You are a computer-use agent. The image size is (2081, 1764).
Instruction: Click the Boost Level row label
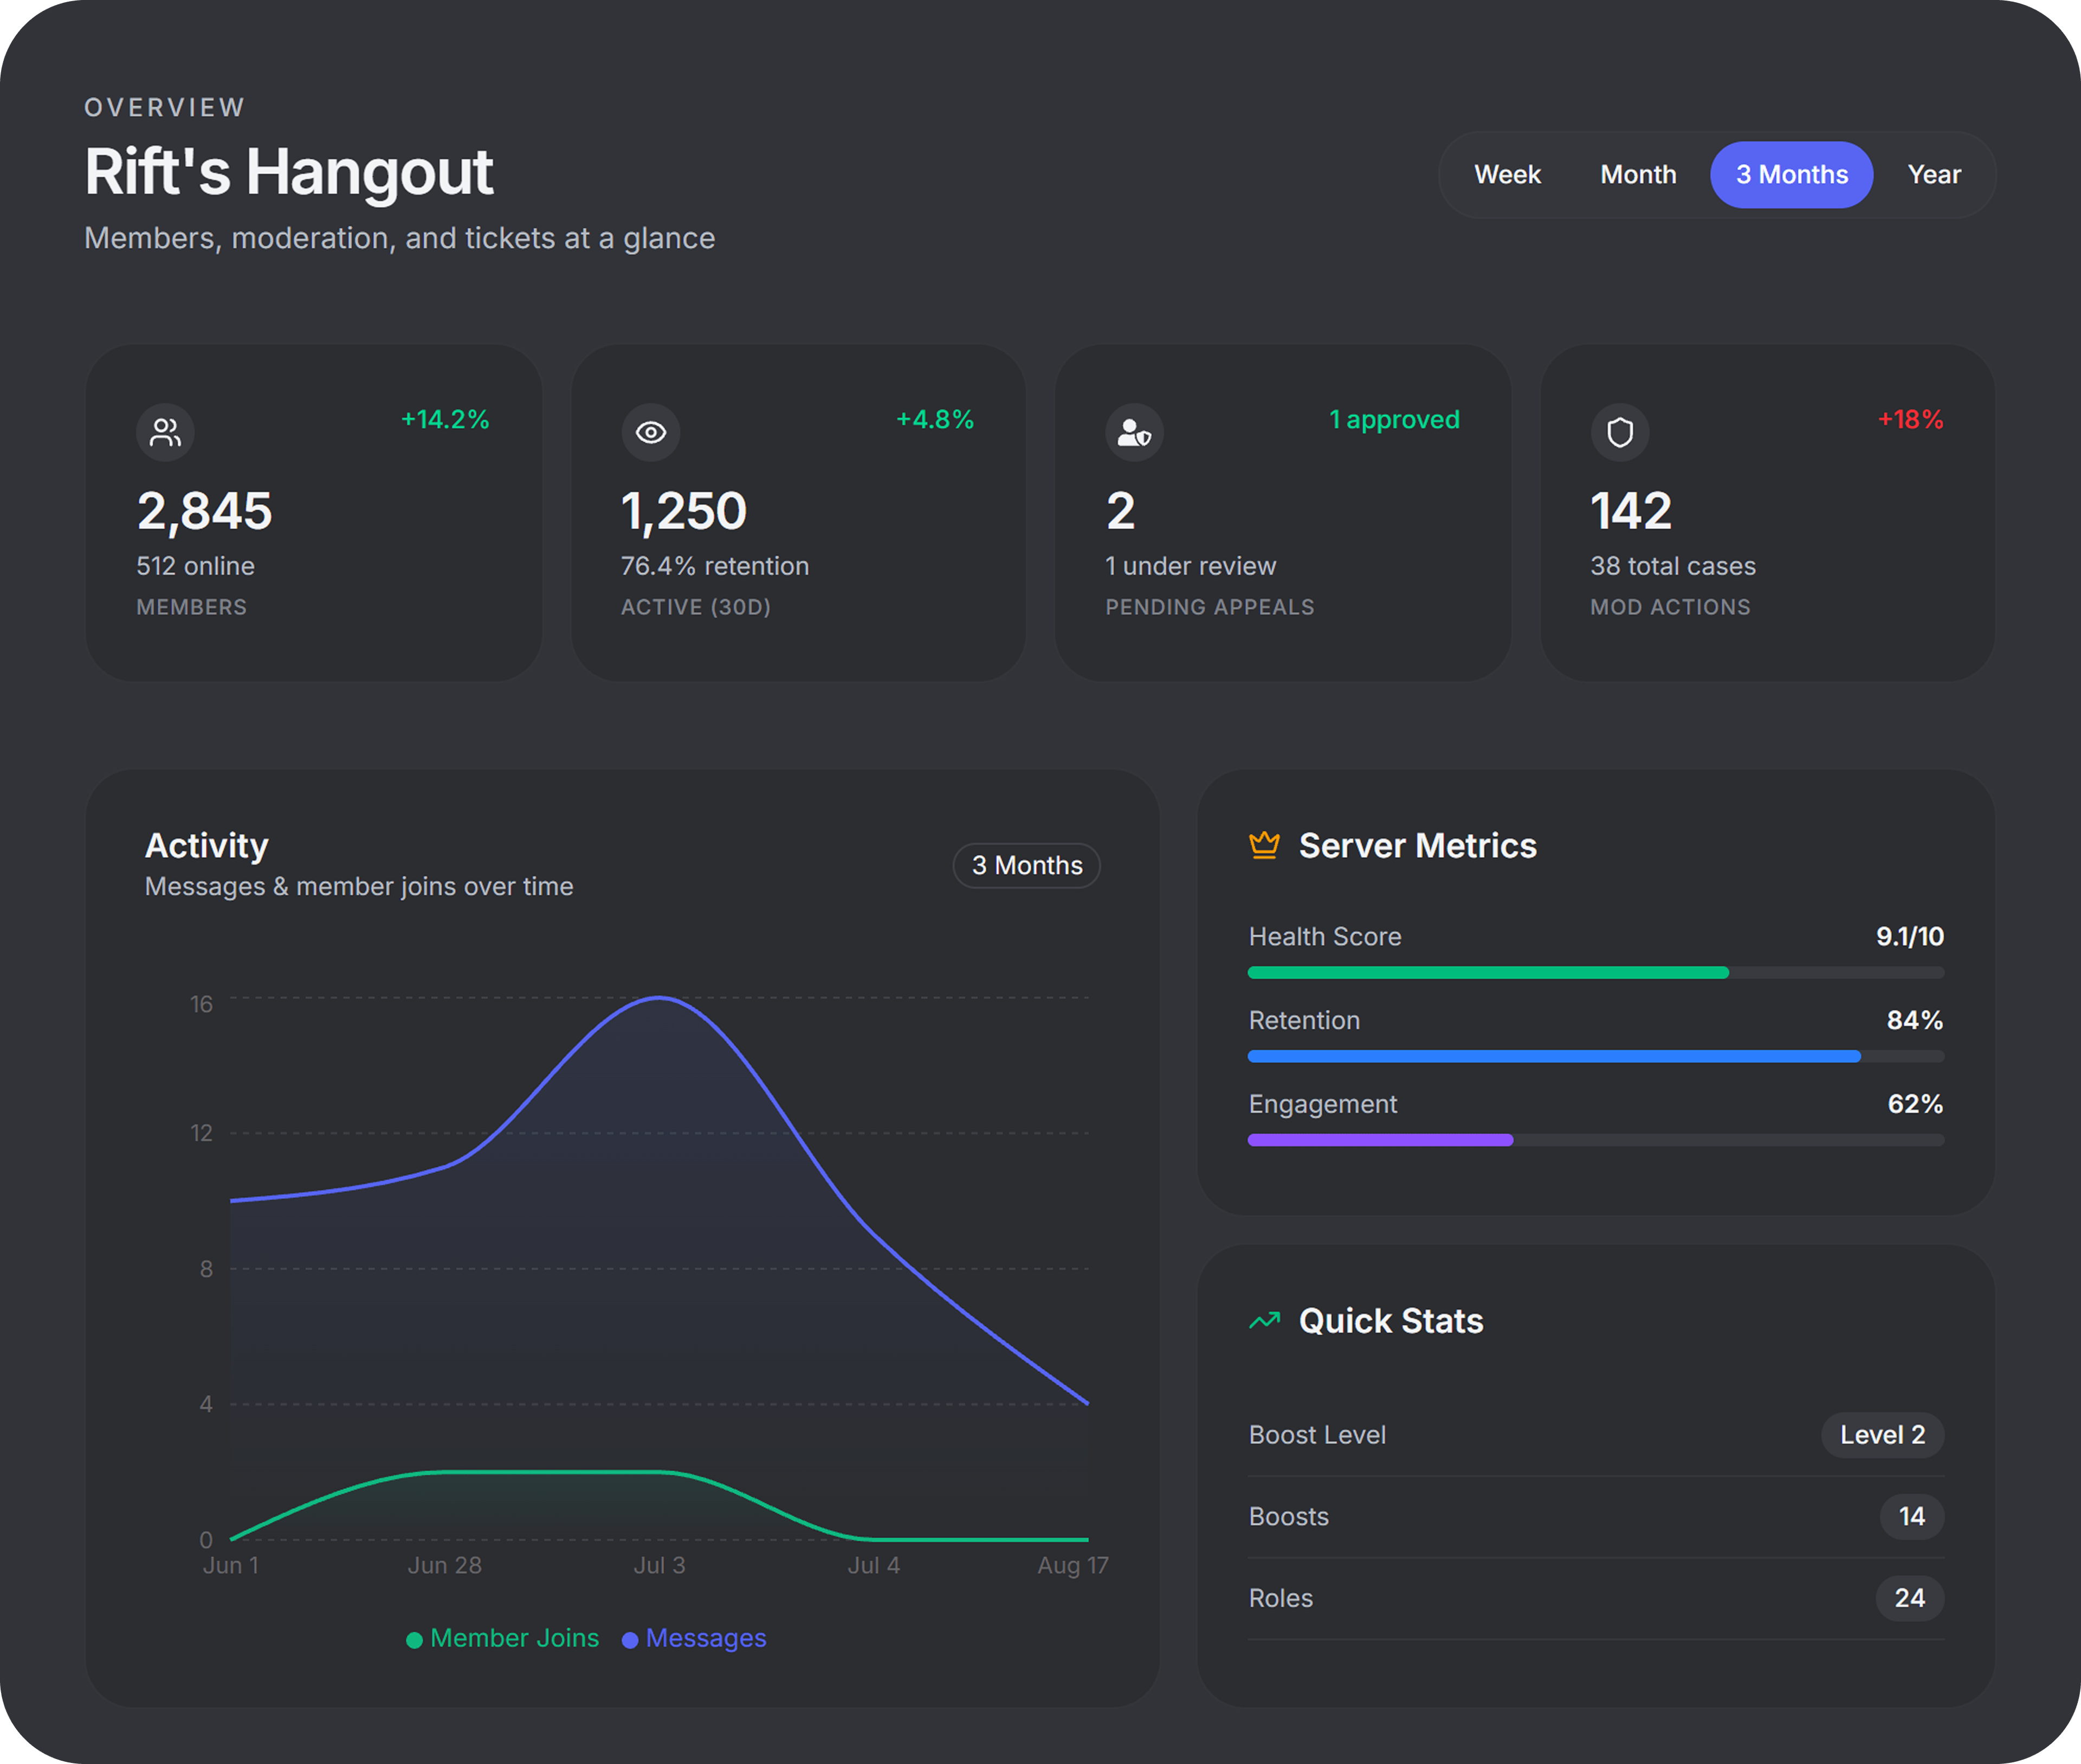pos(1317,1435)
